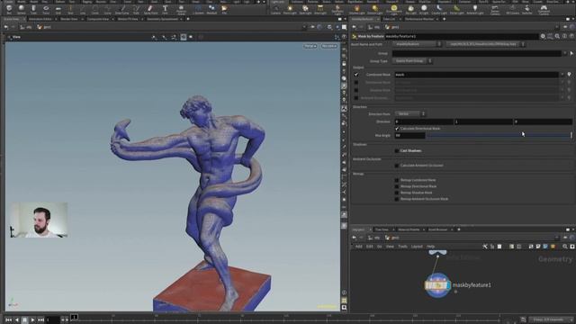Enable the Directional Mask output checkbox
The image size is (576, 324).
pos(356,82)
